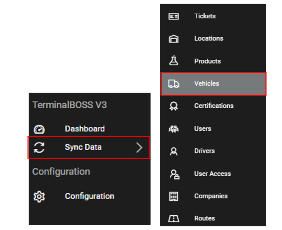Expand Sync Data submenu chevron

pos(139,148)
